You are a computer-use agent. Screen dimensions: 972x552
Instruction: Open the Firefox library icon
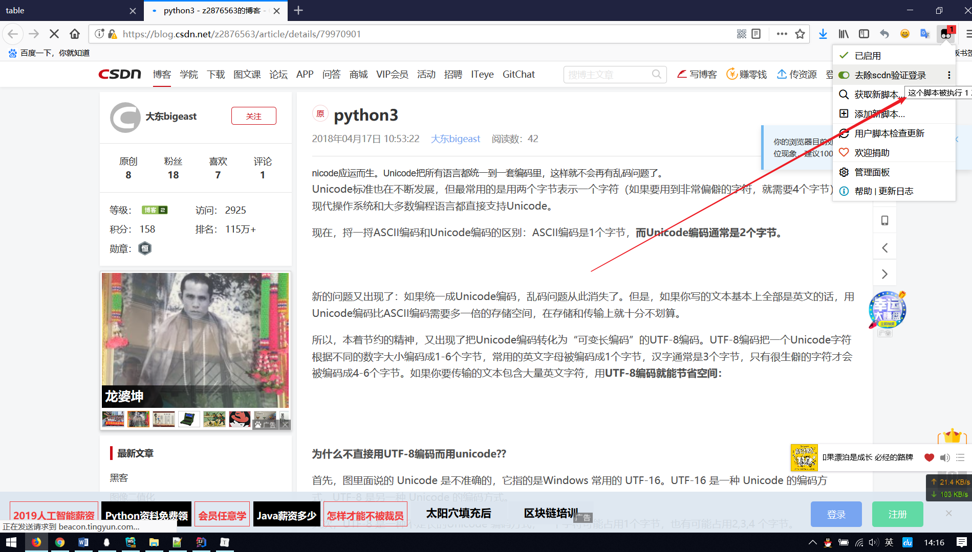844,34
